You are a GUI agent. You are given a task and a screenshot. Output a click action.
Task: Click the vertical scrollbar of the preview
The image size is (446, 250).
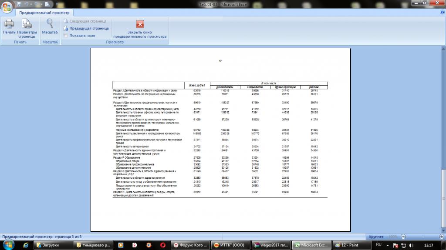443,130
